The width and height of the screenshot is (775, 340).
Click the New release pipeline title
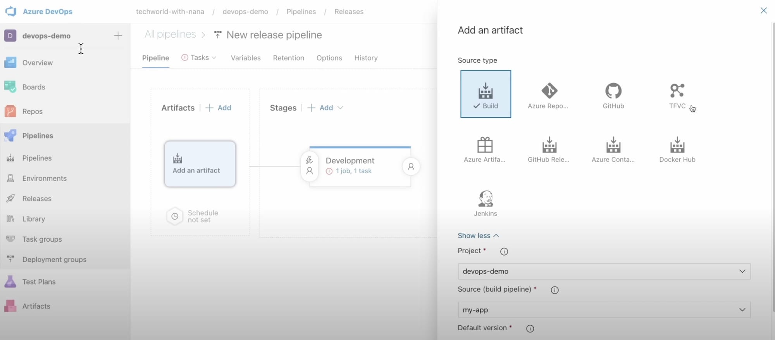(x=274, y=35)
